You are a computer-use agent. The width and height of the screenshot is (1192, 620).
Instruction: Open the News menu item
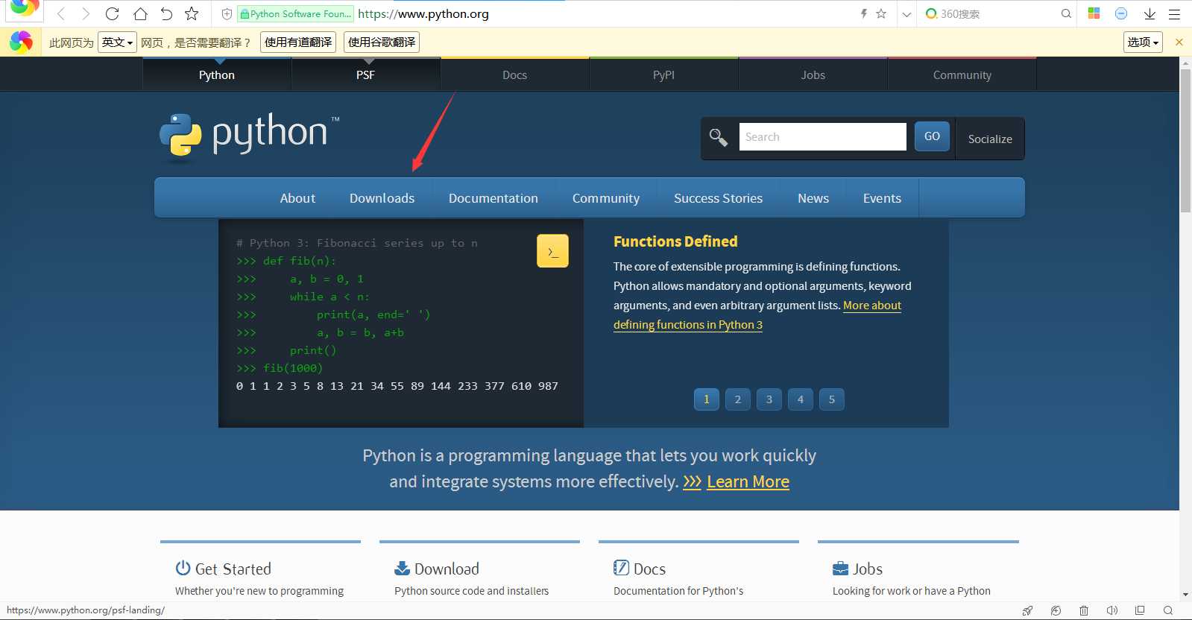[813, 198]
